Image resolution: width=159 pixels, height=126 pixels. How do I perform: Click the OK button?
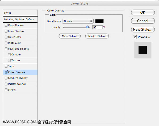coord(143,13)
